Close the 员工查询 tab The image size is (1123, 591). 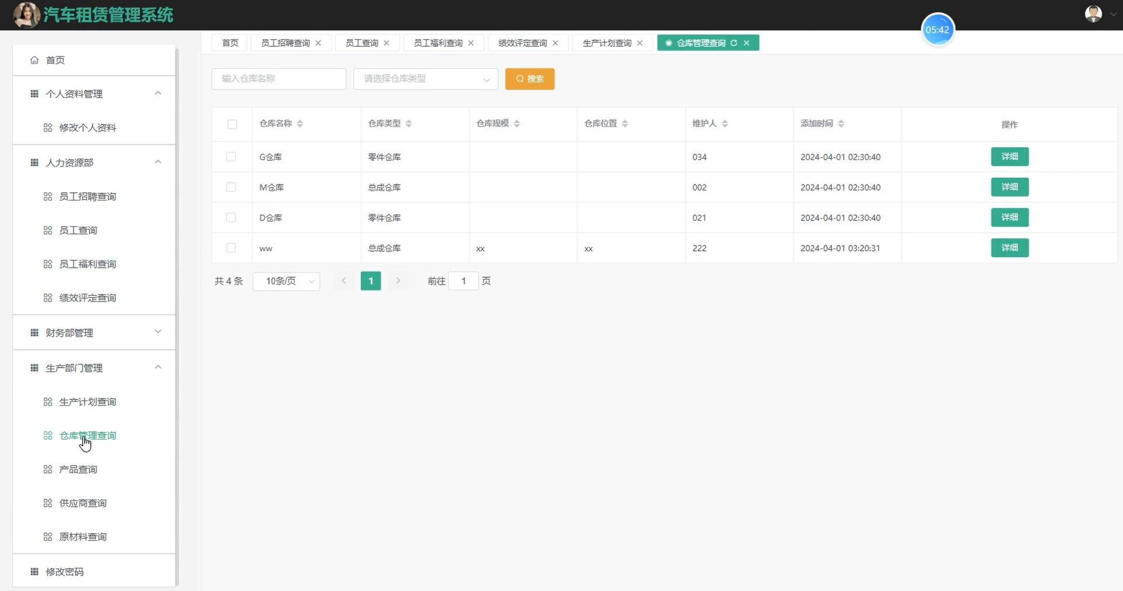pyautogui.click(x=386, y=43)
